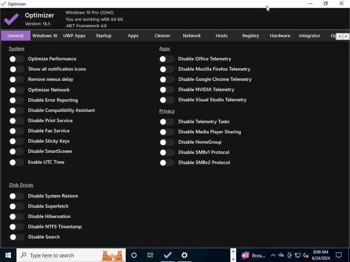Image resolution: width=350 pixels, height=262 pixels.
Task: Toggle Disable Hibernation switch
Action: coord(16,217)
